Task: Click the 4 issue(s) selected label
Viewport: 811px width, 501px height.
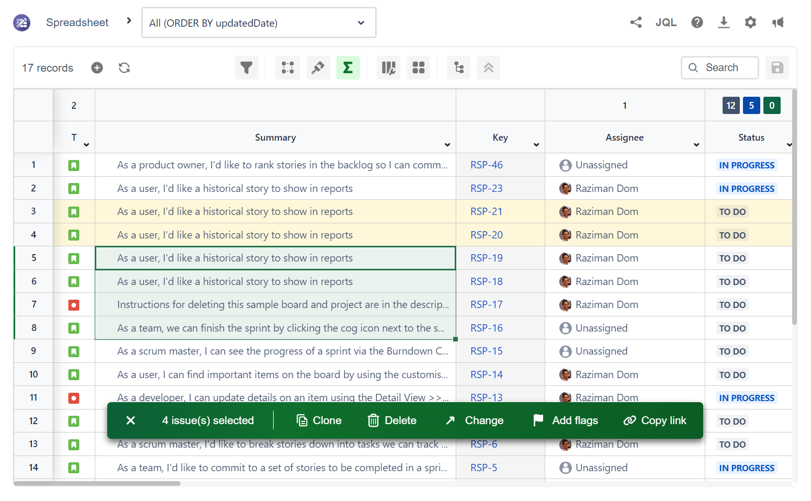Action: pos(208,420)
